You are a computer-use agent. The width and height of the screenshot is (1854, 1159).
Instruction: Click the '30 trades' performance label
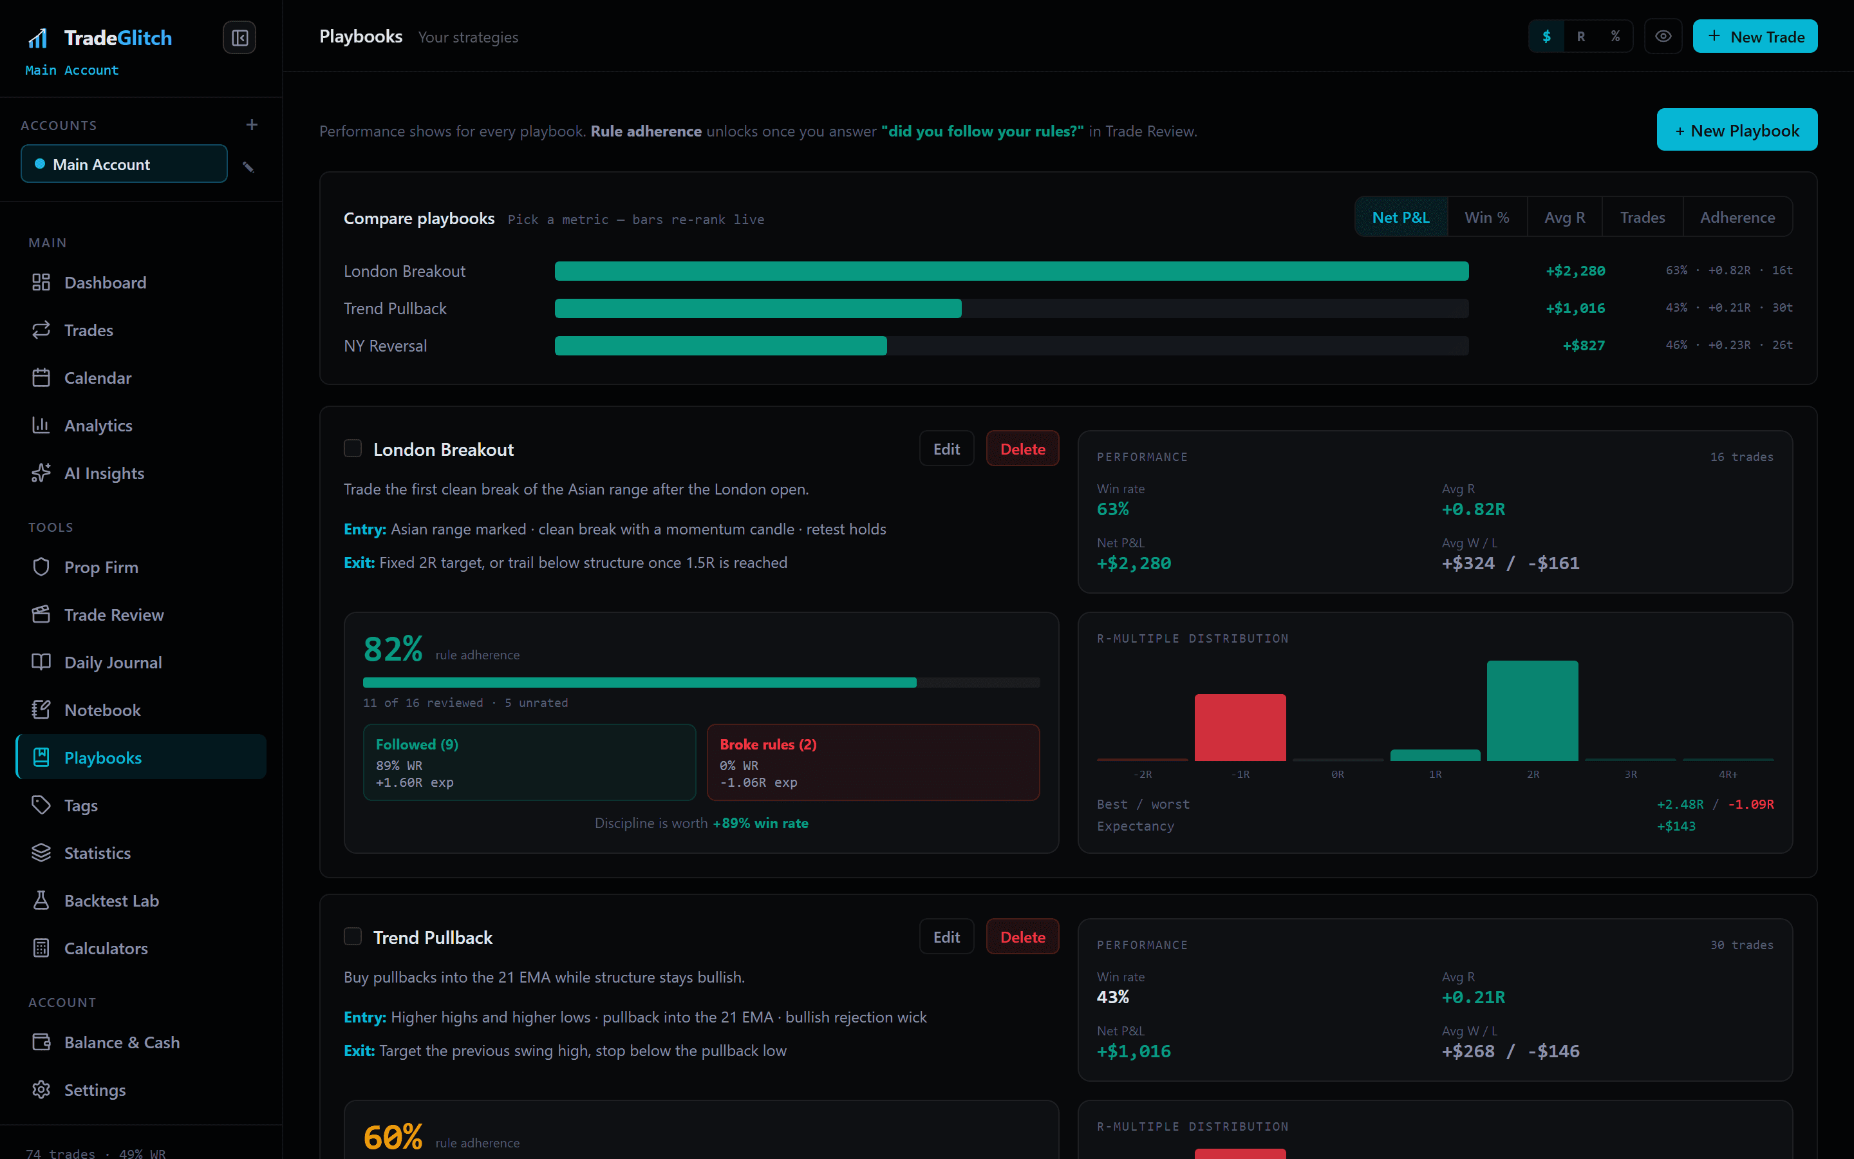(x=1741, y=945)
